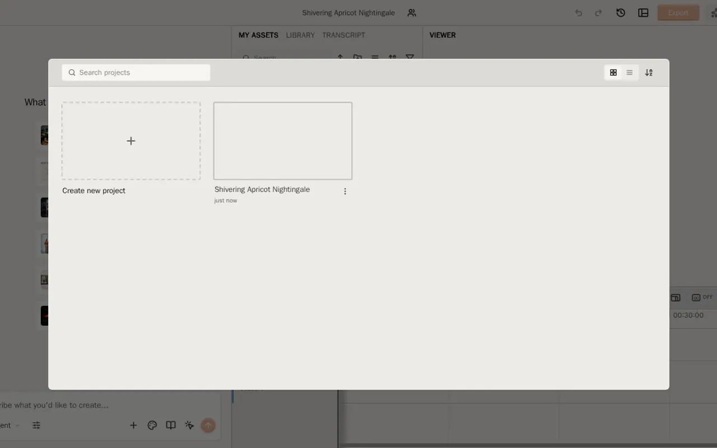This screenshot has height=448, width=717.
Task: Toggle the captions OFF switch
Action: (x=702, y=297)
